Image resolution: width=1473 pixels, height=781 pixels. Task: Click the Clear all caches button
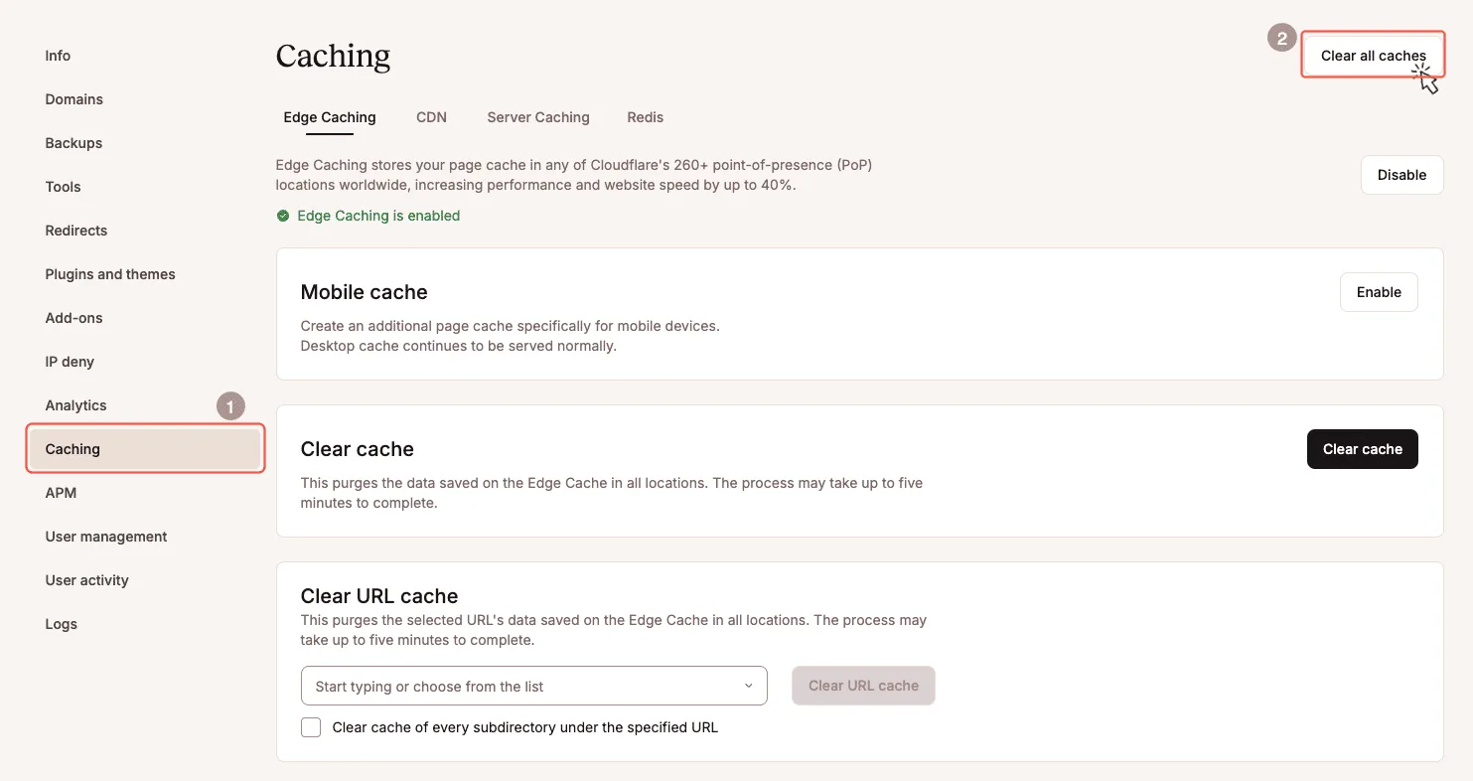1372,56
